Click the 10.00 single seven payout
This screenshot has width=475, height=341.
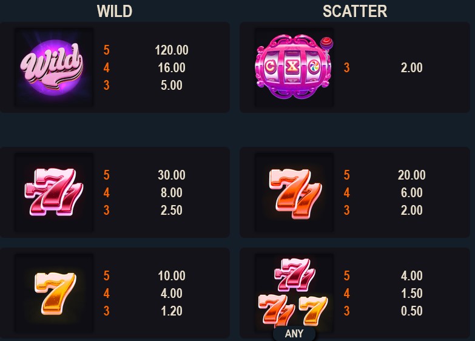pyautogui.click(x=172, y=276)
